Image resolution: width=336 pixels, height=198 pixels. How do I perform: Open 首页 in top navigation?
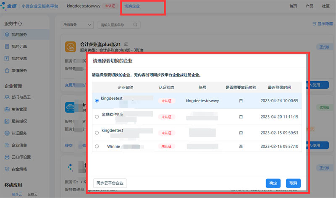tap(293, 6)
